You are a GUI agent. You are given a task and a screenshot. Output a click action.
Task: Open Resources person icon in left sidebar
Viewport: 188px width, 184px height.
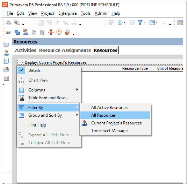pos(6,53)
